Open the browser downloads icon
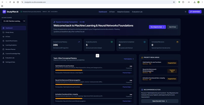This screenshot has width=204, height=105. [194, 2]
